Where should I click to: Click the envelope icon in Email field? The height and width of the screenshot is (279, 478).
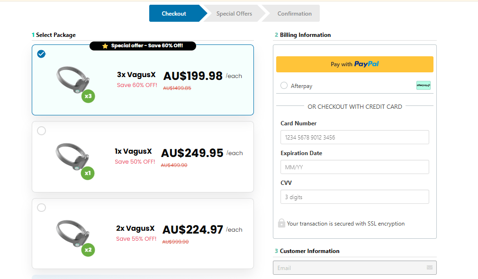pyautogui.click(x=430, y=268)
